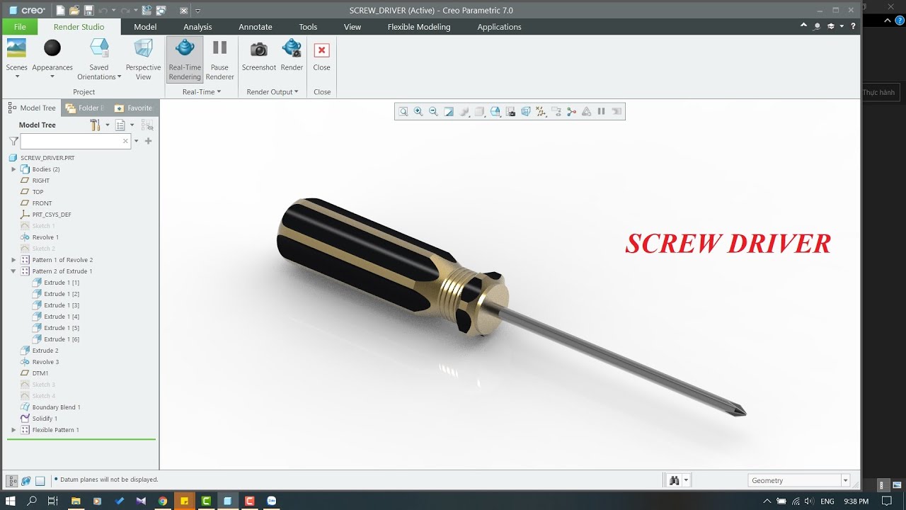
Task: Select Revolve 1 in the Model Tree
Action: 45,237
